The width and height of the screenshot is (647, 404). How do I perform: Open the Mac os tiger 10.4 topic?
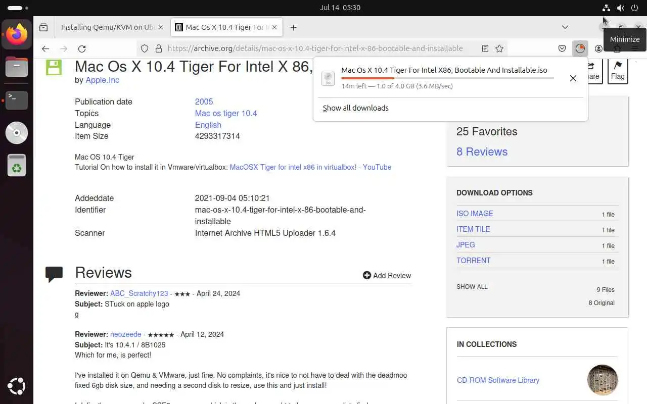coord(226,113)
